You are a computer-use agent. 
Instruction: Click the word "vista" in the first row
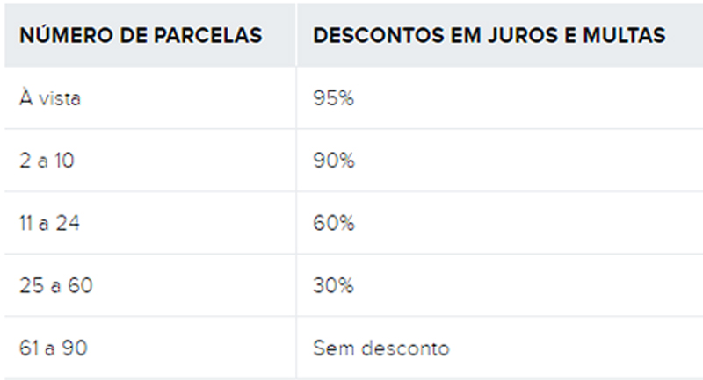pyautogui.click(x=60, y=99)
